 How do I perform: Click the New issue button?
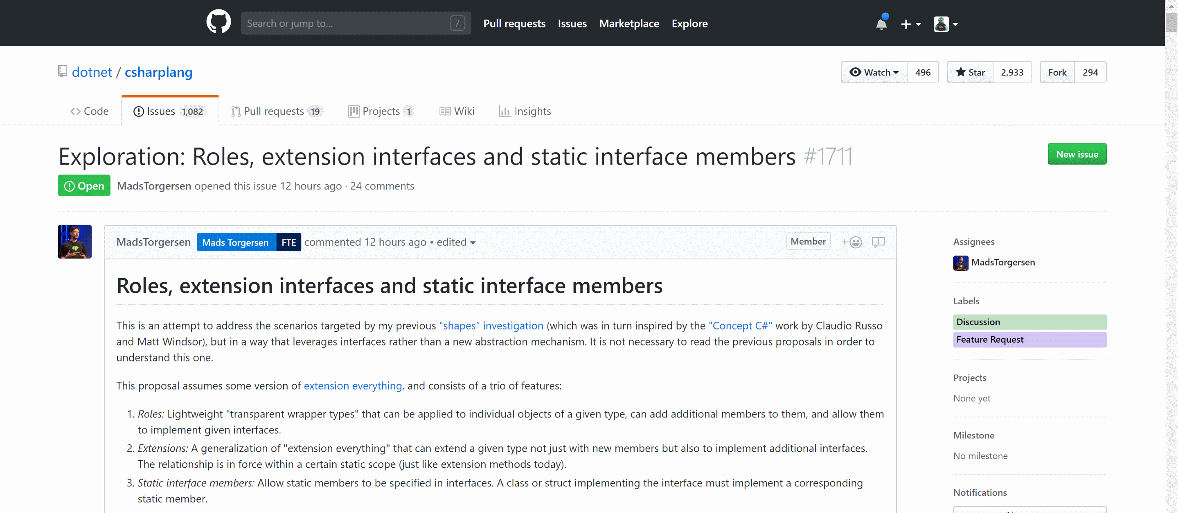(1077, 154)
